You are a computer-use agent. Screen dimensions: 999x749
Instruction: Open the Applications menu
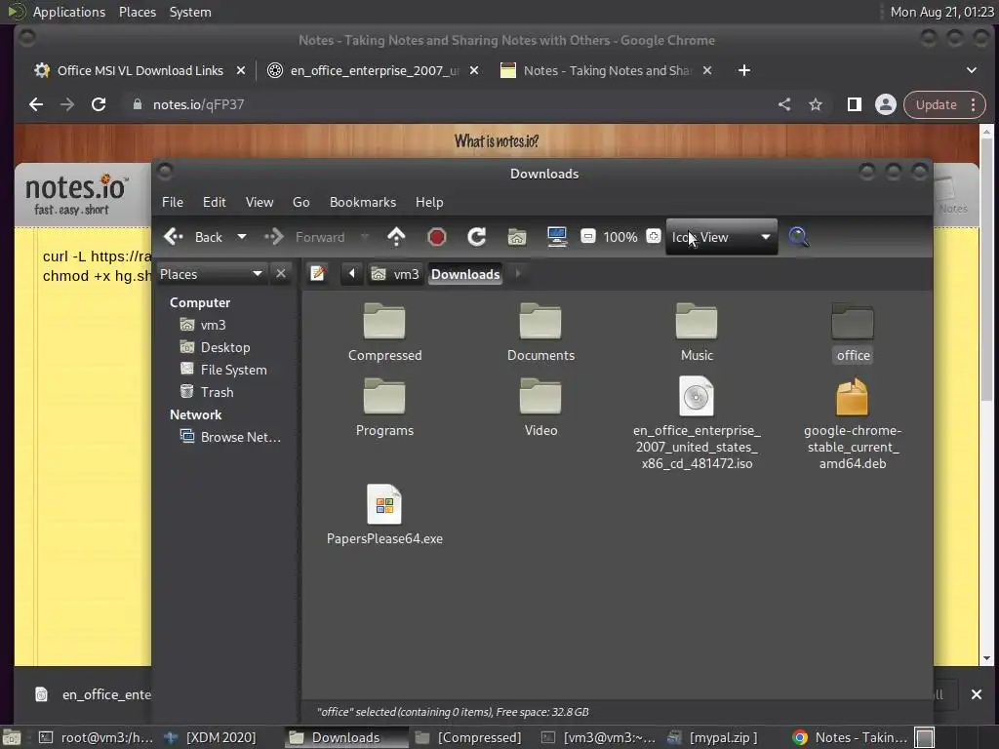(x=69, y=12)
